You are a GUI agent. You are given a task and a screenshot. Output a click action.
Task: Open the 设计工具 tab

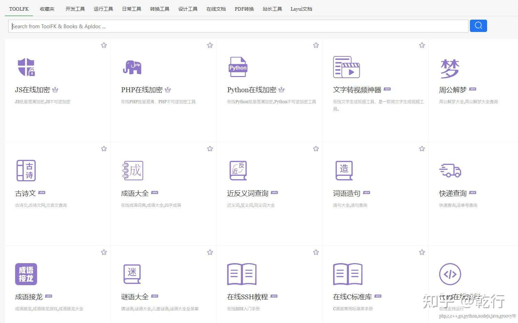tap(188, 9)
